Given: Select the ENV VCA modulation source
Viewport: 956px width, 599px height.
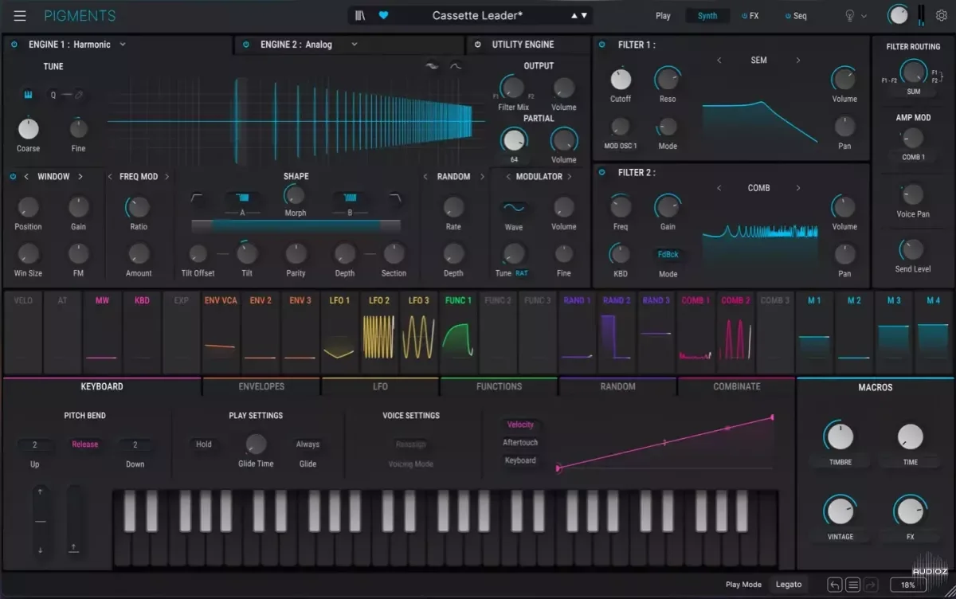Looking at the screenshot, I should click(x=221, y=334).
